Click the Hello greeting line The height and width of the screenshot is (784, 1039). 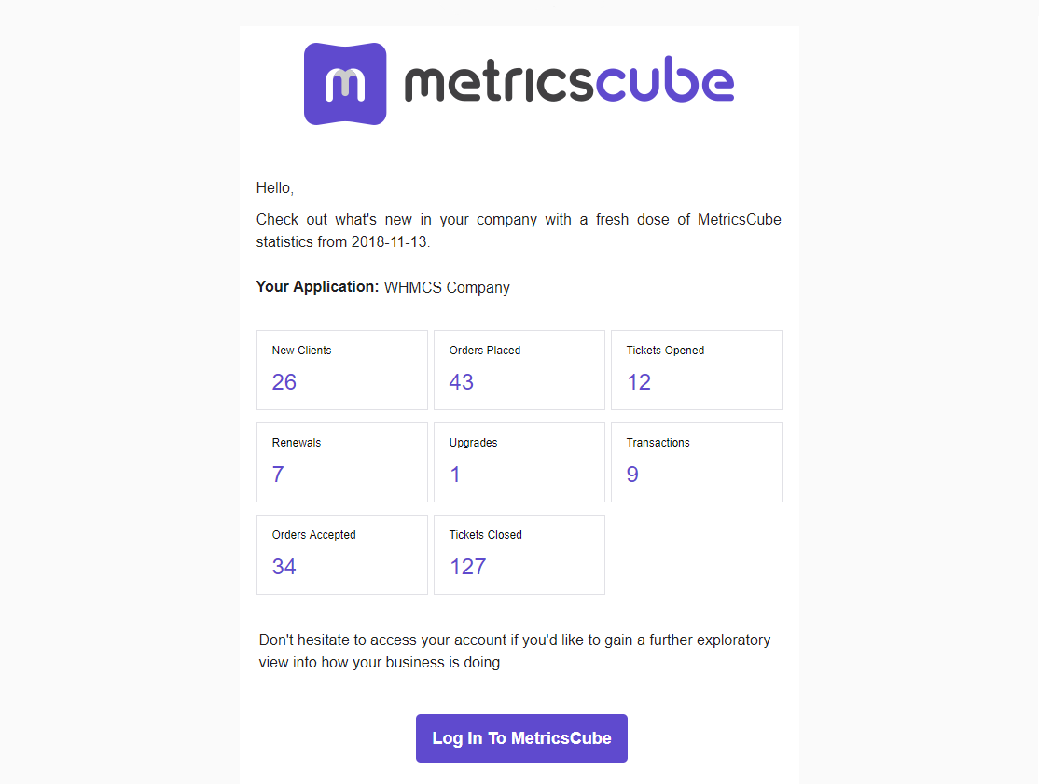pyautogui.click(x=275, y=188)
